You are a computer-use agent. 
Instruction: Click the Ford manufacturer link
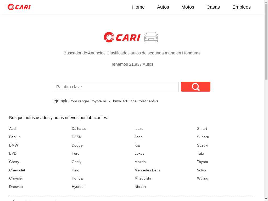point(76,153)
